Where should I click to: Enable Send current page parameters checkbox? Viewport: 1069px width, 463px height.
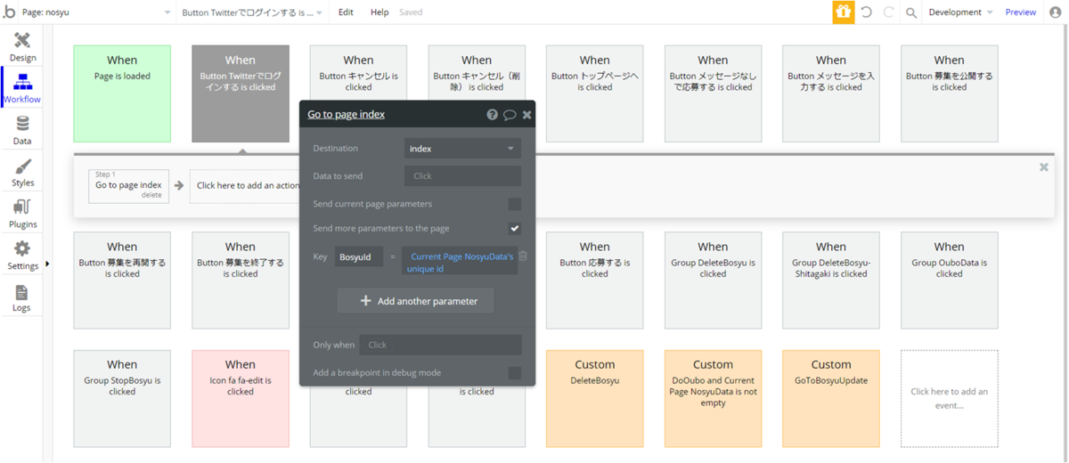514,204
